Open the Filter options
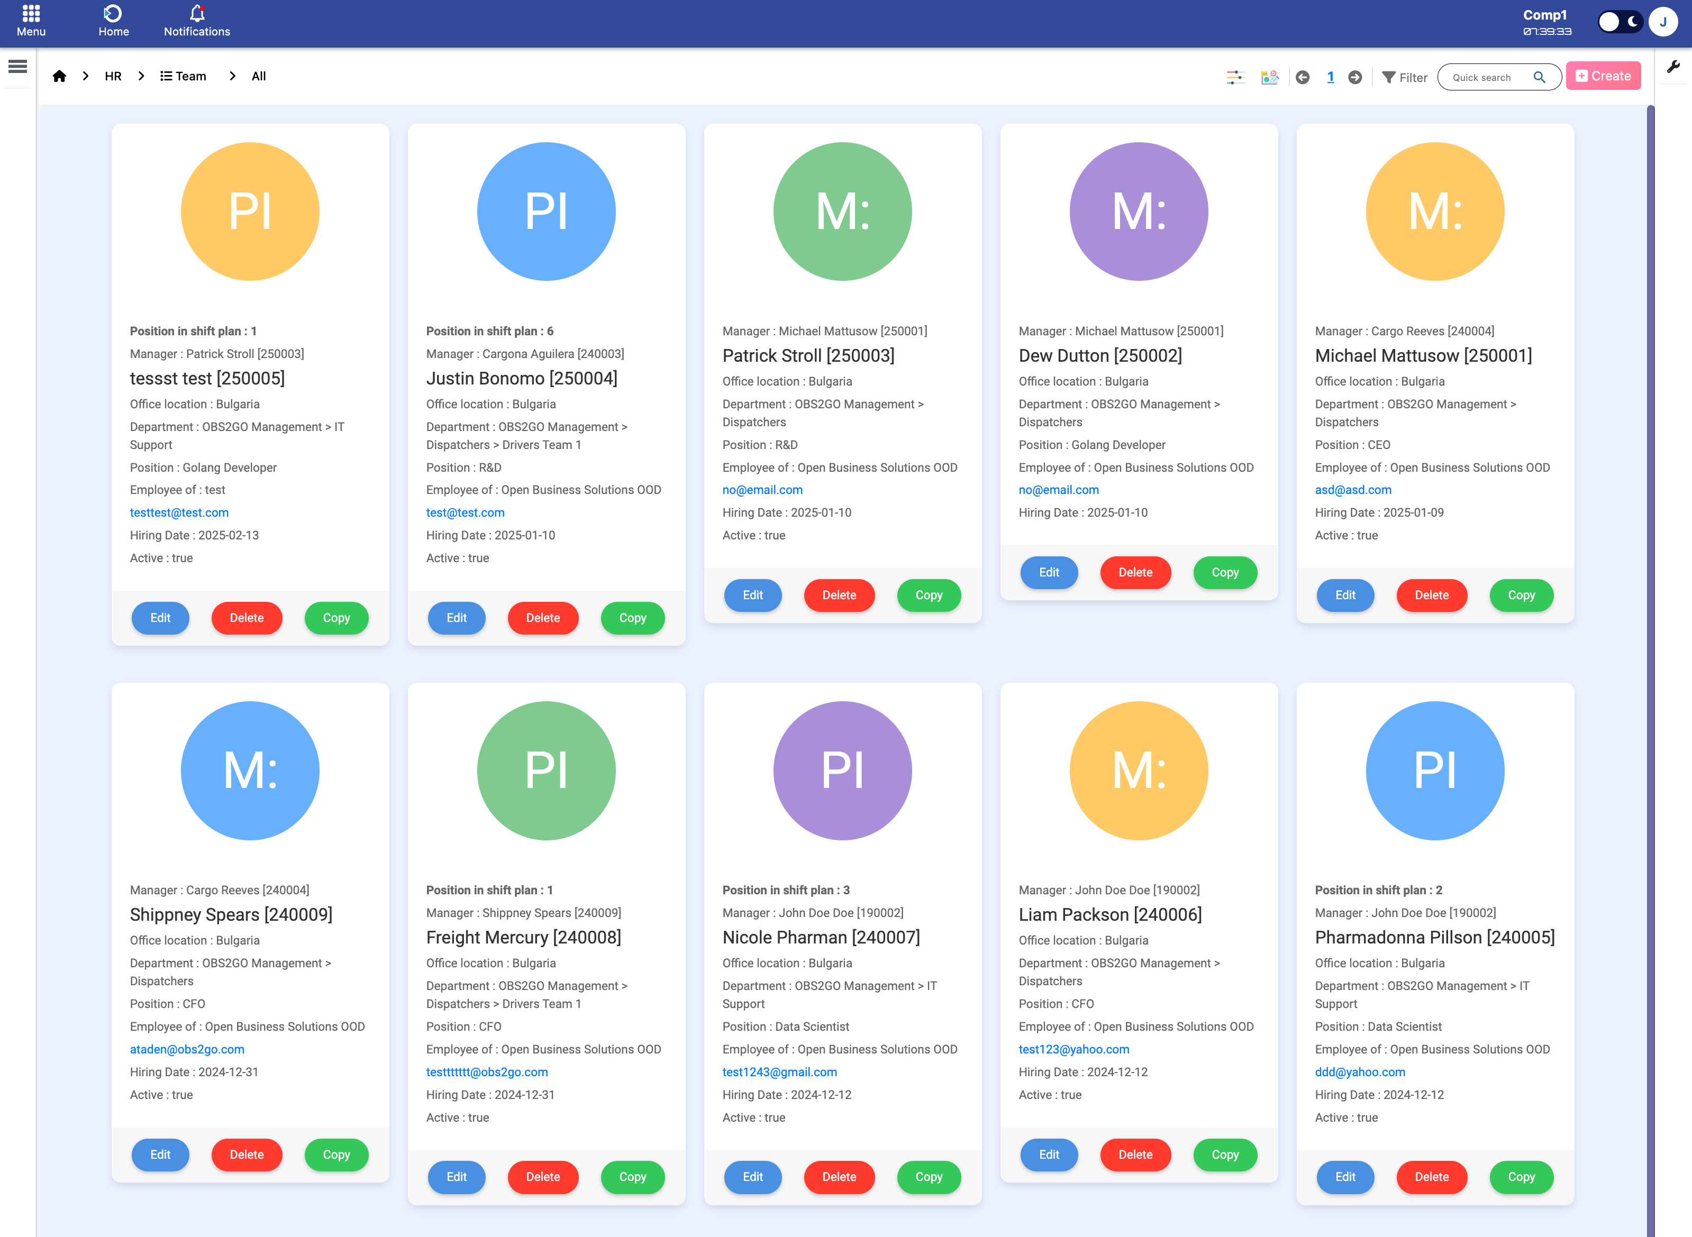This screenshot has height=1237, width=1692. [1404, 77]
